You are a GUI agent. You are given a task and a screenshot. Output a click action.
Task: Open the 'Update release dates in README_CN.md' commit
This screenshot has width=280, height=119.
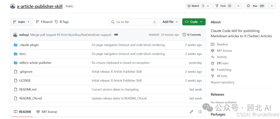pos(119,98)
